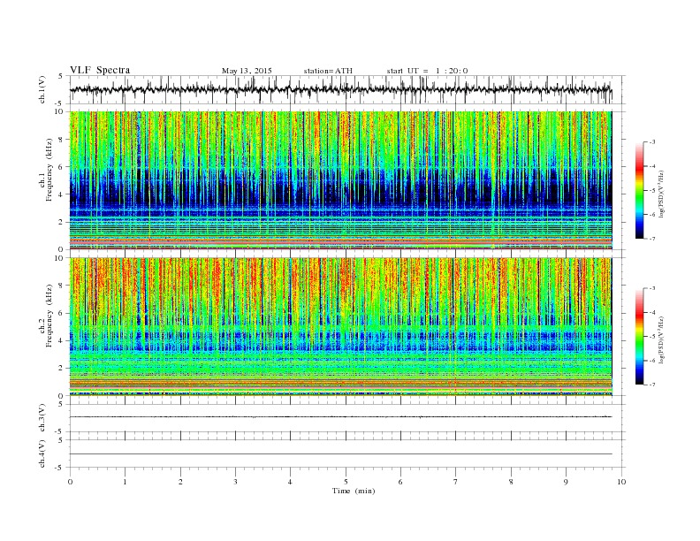
Task: Click the time axis tick label '10'
Action: 621,482
